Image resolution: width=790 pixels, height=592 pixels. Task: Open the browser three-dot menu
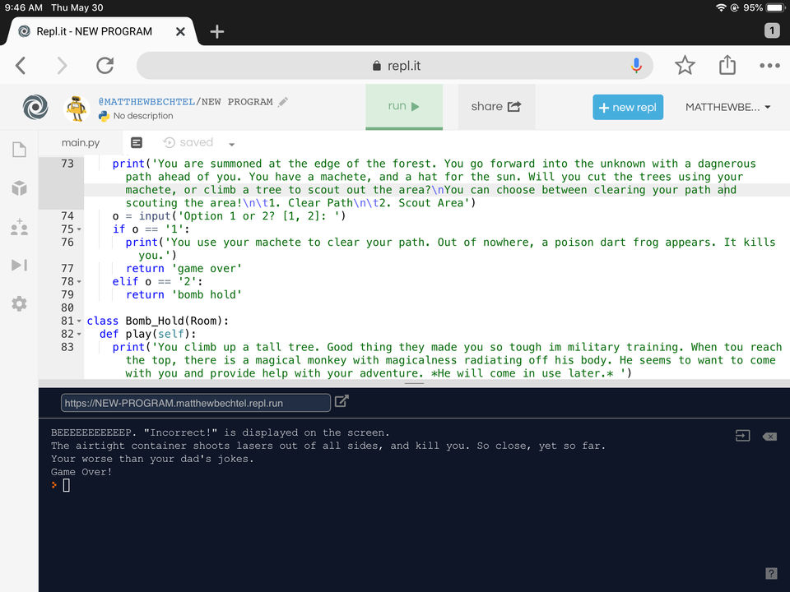pyautogui.click(x=769, y=66)
